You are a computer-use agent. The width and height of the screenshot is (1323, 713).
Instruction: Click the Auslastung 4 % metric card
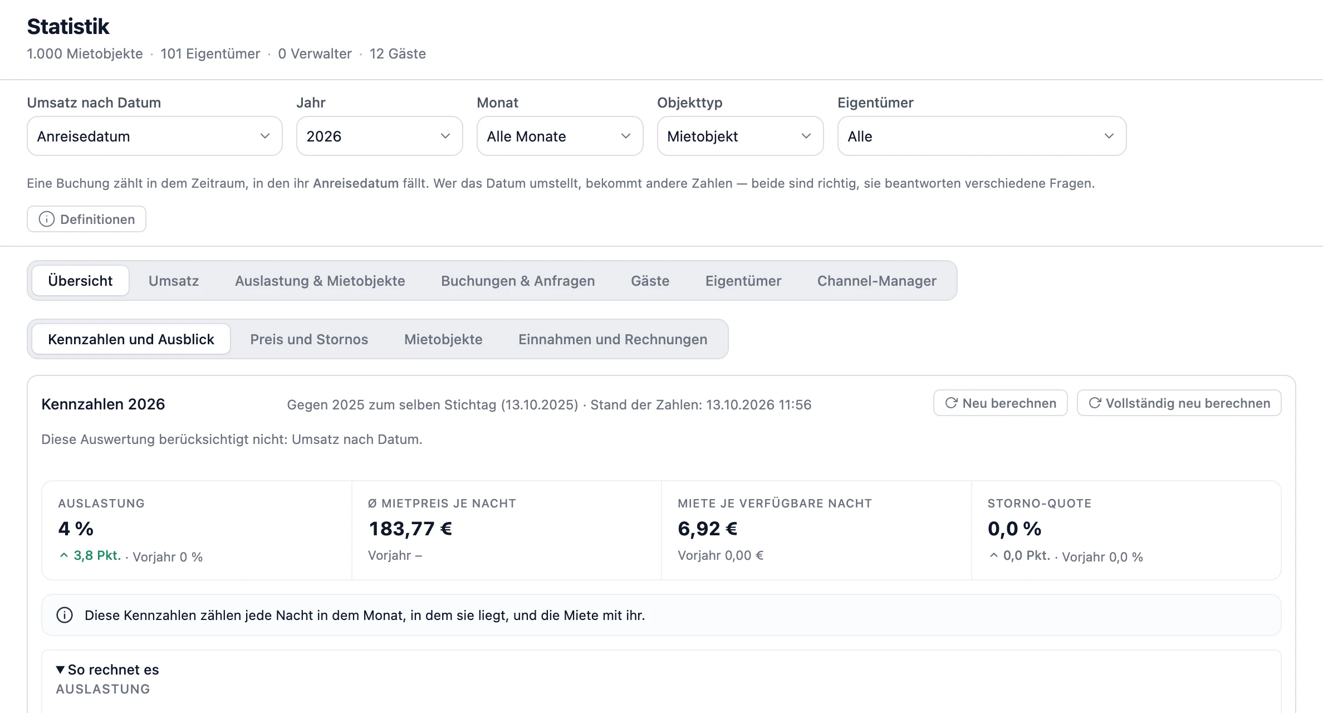[197, 530]
